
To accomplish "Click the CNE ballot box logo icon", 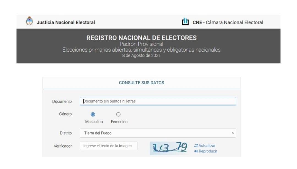I will [185, 22].
